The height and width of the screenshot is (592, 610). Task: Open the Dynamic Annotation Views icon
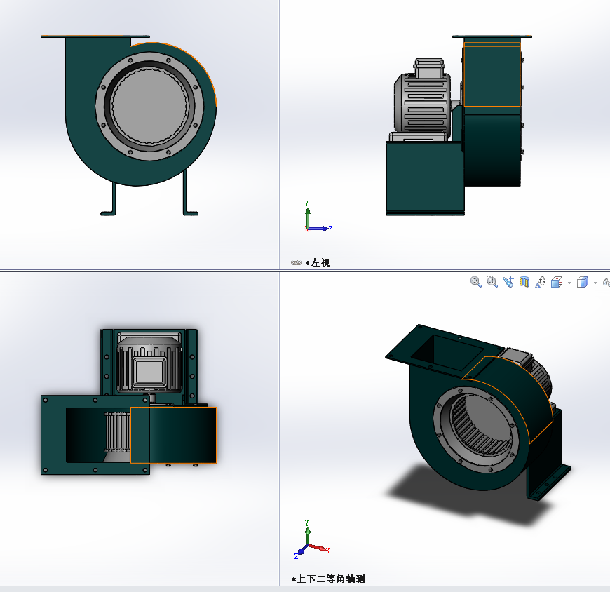pyautogui.click(x=541, y=282)
